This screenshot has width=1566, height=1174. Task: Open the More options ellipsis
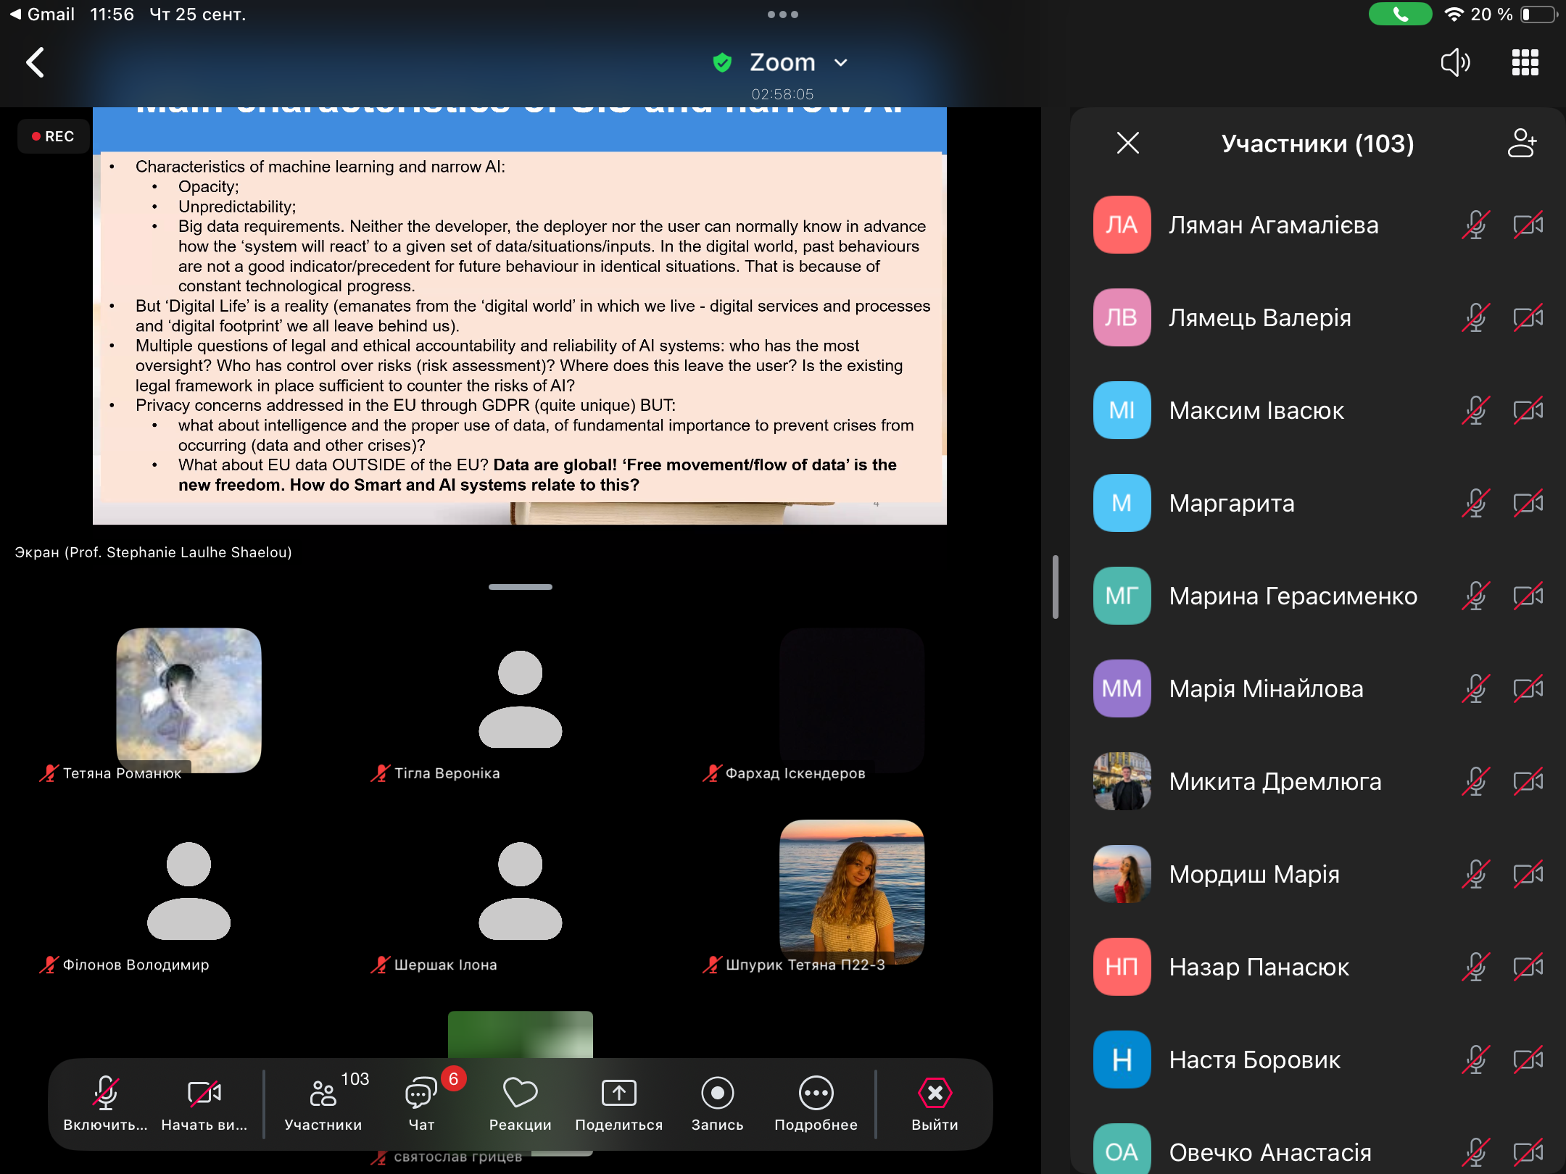point(816,1094)
